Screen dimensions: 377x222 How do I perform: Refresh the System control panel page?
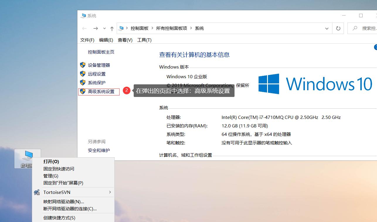tap(338, 28)
